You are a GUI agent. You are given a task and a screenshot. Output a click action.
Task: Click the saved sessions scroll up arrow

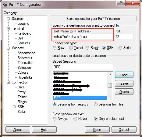[x=110, y=75]
